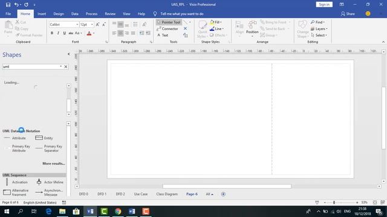Viewport: 387px width, 217px height.
Task: Open the 12pt font size dropdown
Action: tap(92, 25)
